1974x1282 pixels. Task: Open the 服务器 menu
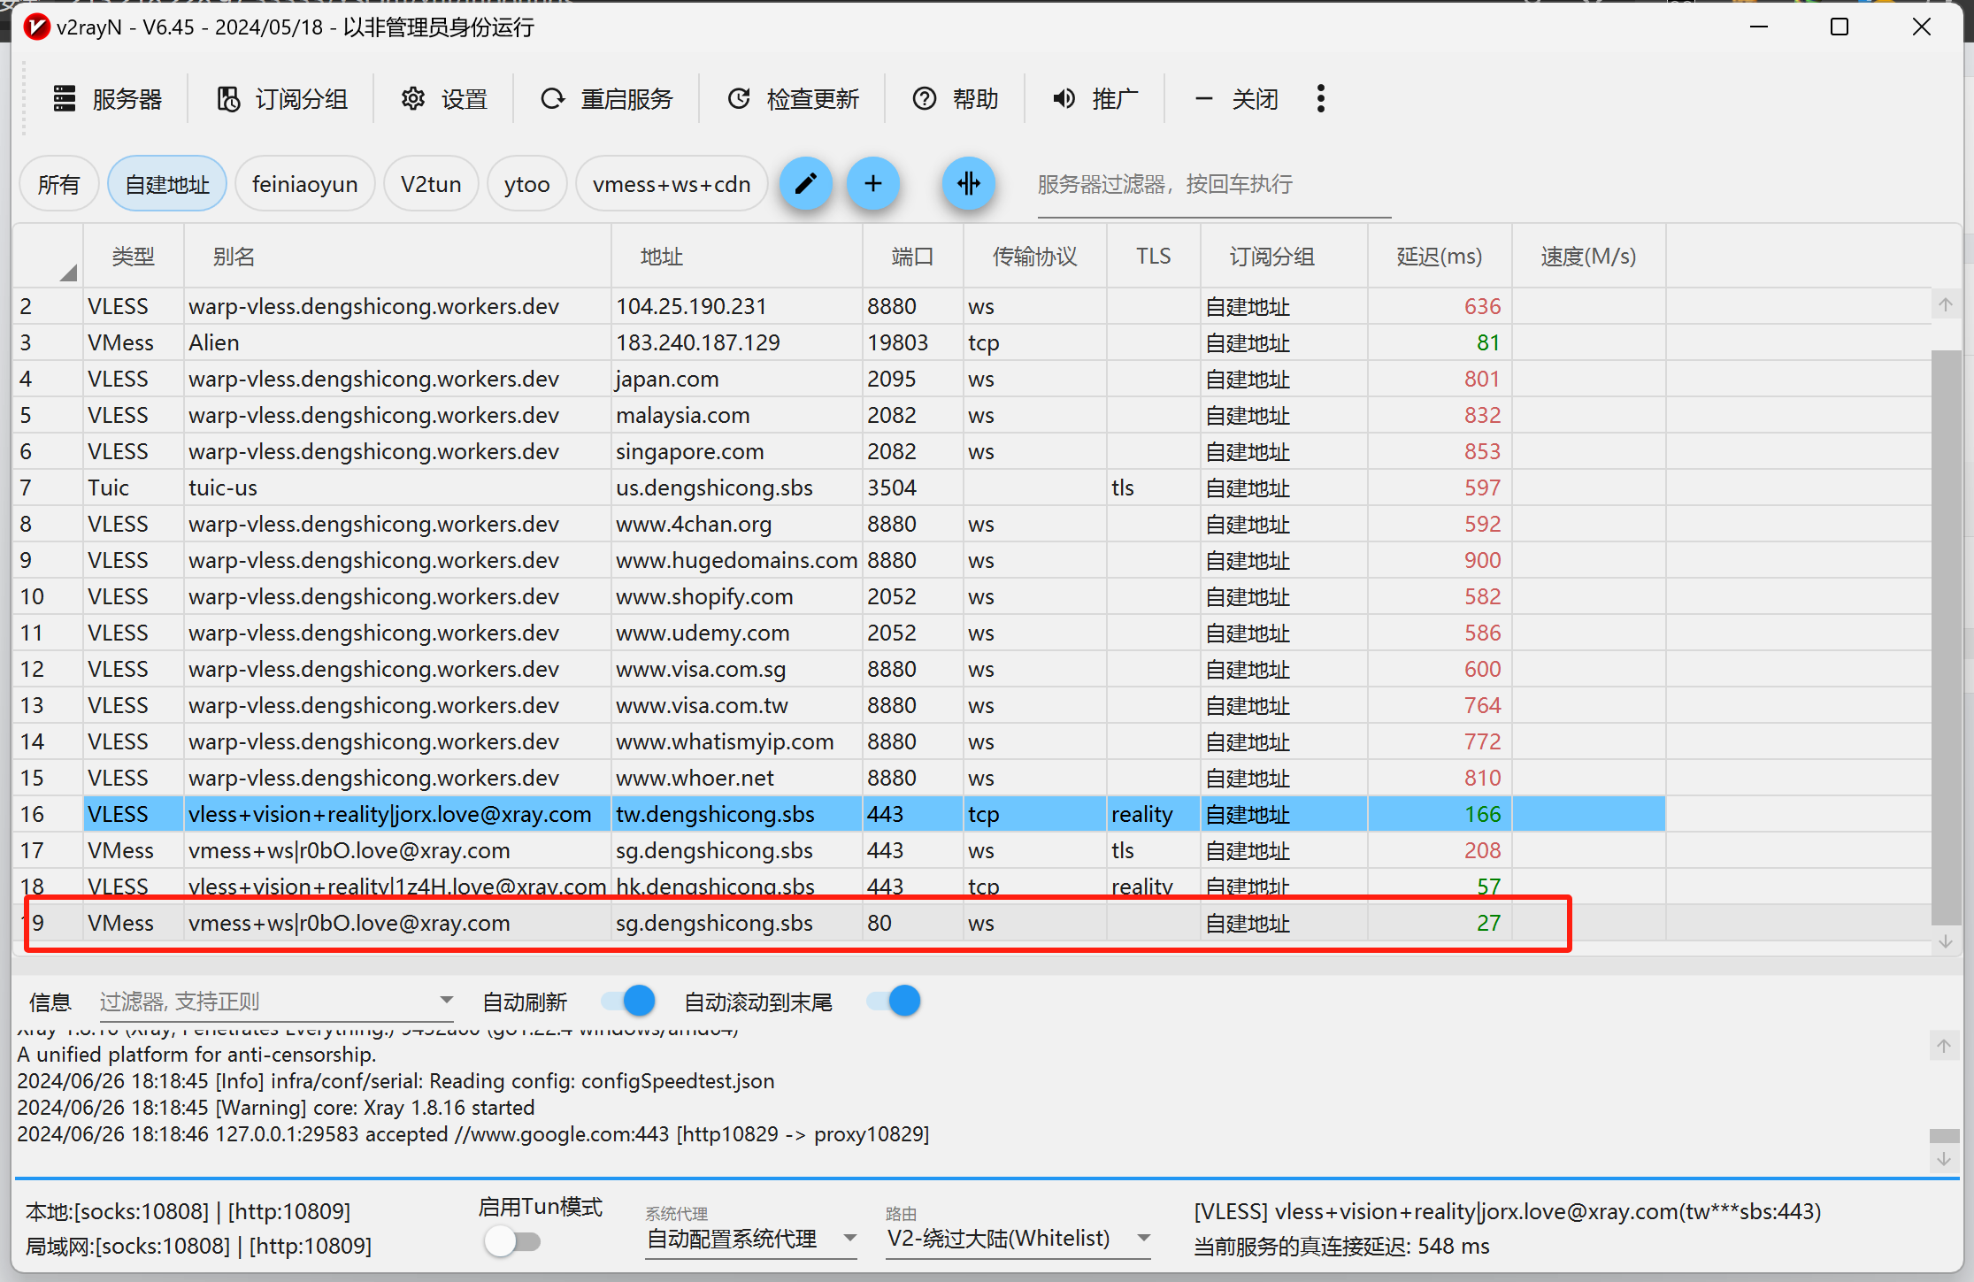[108, 99]
